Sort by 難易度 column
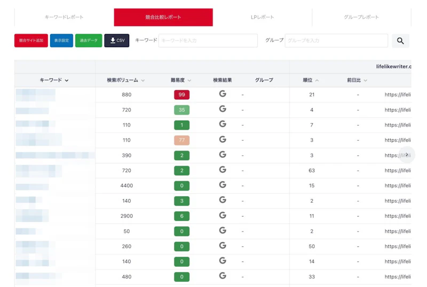The image size is (427, 287). tap(181, 80)
